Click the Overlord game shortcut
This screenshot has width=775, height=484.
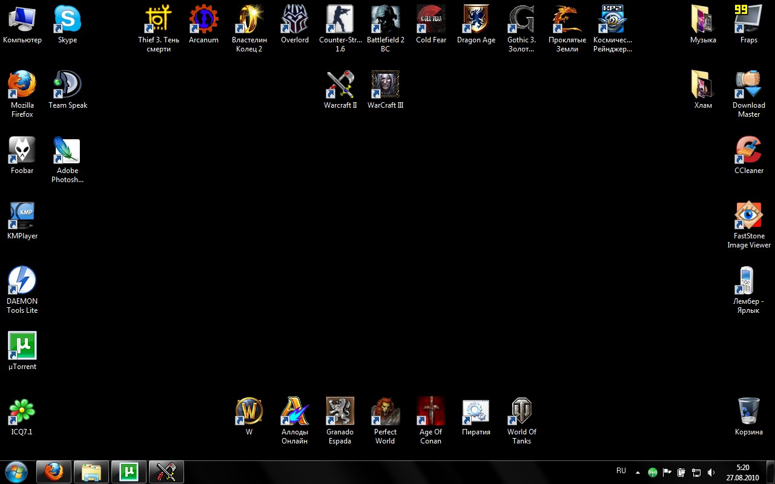click(x=295, y=24)
